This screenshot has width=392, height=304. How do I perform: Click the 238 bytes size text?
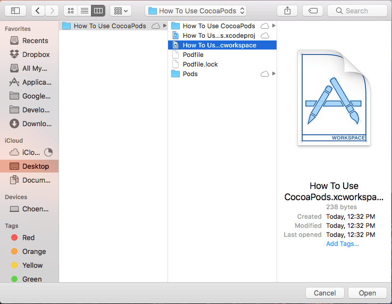(x=341, y=207)
